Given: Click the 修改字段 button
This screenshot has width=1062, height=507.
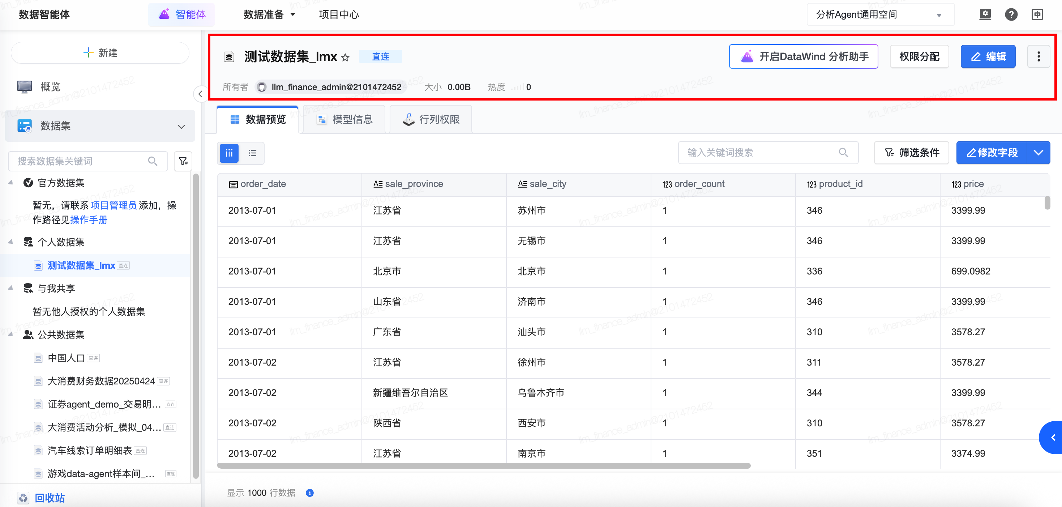Looking at the screenshot, I should point(992,153).
